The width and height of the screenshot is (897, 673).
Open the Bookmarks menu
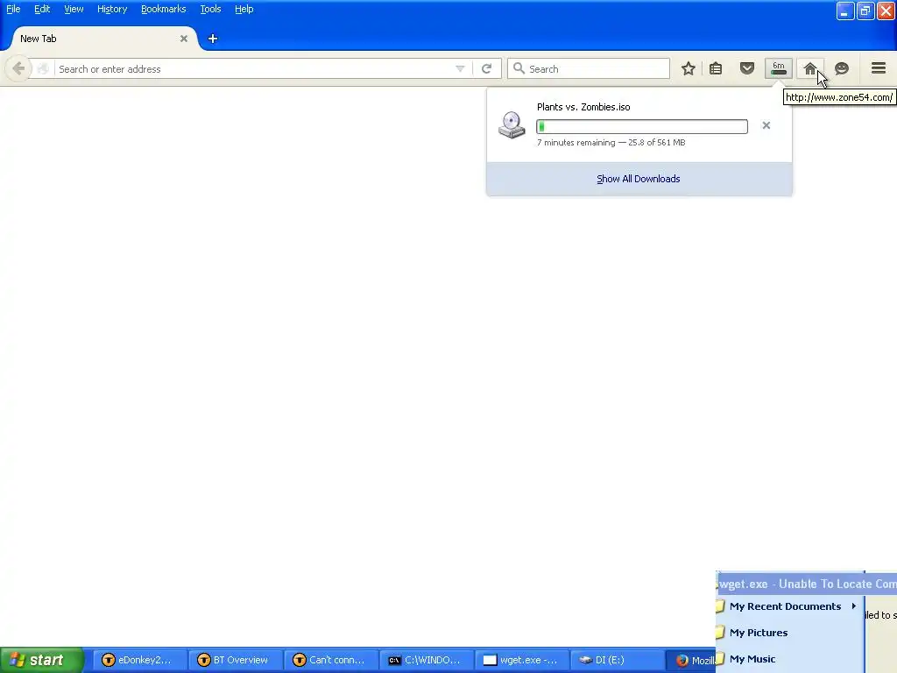(x=164, y=9)
